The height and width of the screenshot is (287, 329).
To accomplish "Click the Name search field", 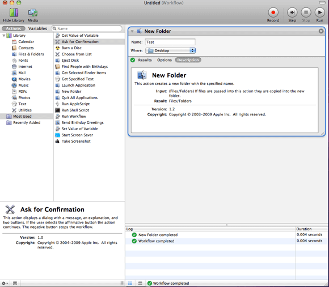I will click(x=87, y=28).
